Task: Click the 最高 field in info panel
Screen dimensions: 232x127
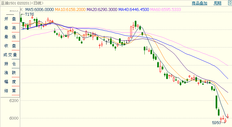Action: tap(10, 28)
